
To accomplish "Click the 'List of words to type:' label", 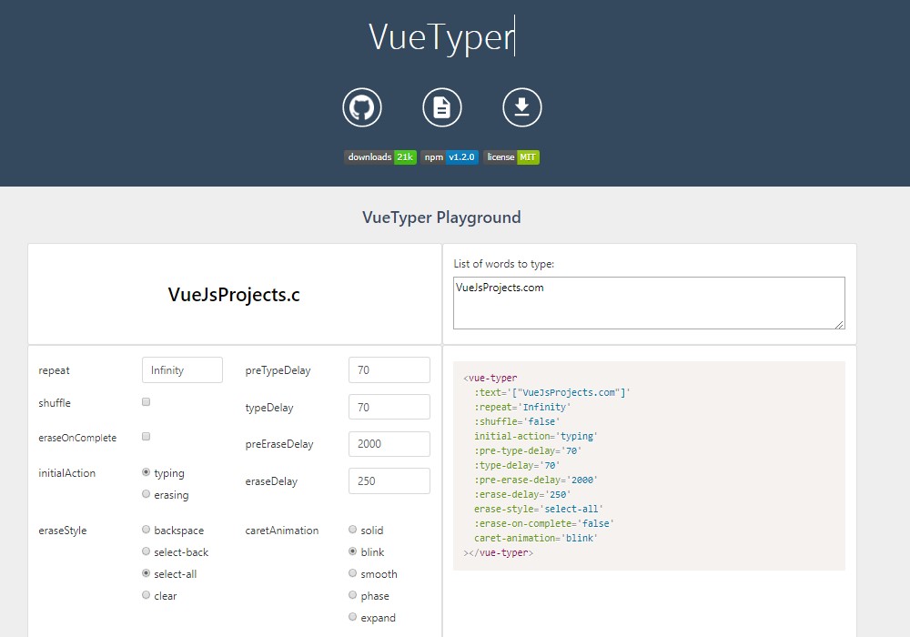I will 504,264.
